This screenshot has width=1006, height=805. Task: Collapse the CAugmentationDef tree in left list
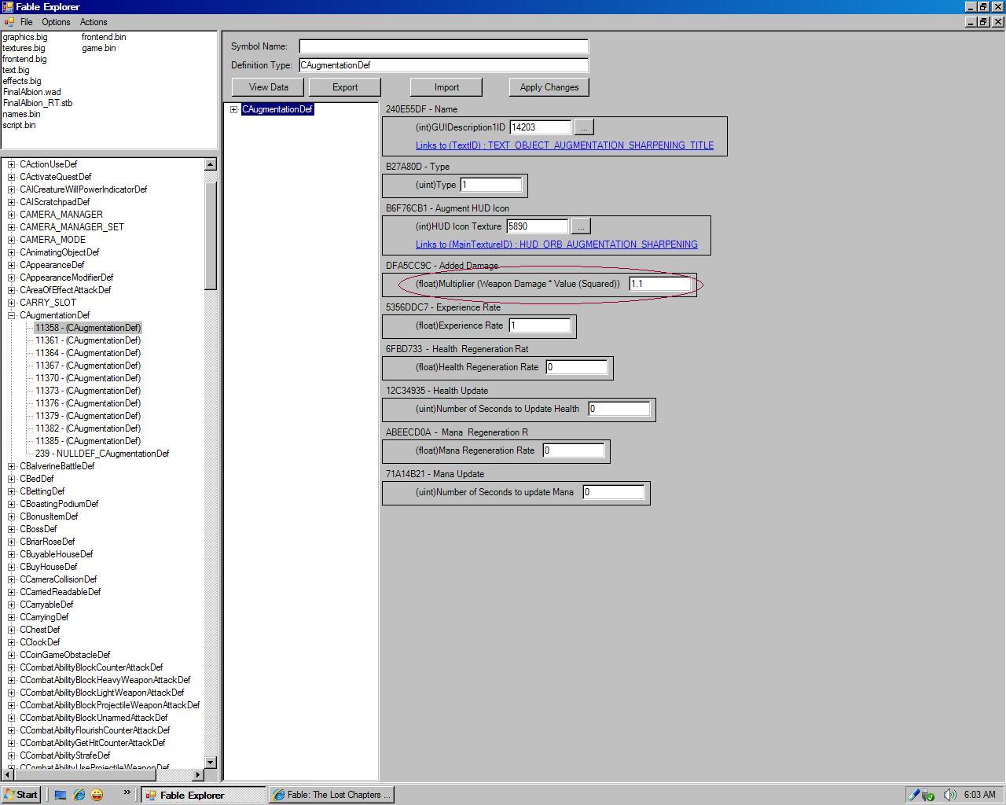12,315
